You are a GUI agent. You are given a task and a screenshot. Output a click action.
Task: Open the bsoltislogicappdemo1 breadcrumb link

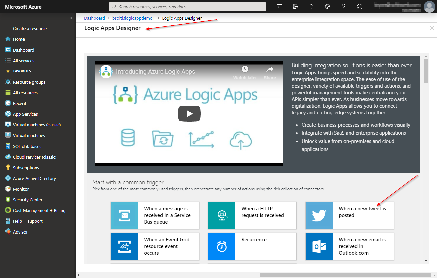pos(133,18)
